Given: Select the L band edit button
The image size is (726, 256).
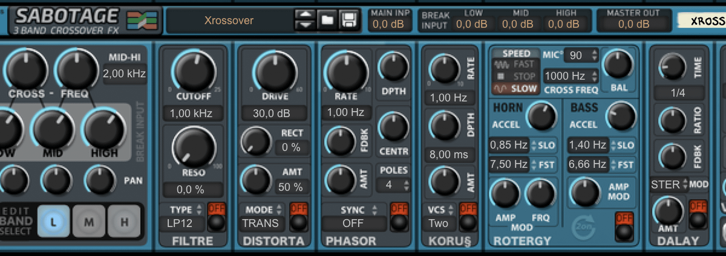Looking at the screenshot, I should pos(54,222).
